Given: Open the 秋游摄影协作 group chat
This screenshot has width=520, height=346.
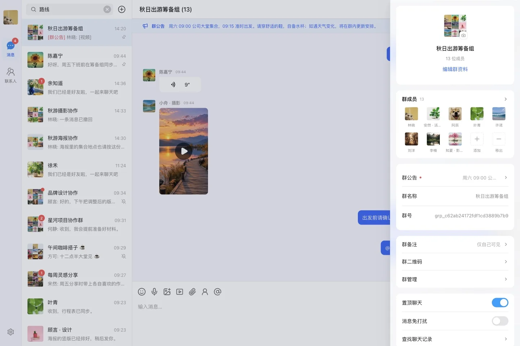Looking at the screenshot, I should [x=77, y=115].
